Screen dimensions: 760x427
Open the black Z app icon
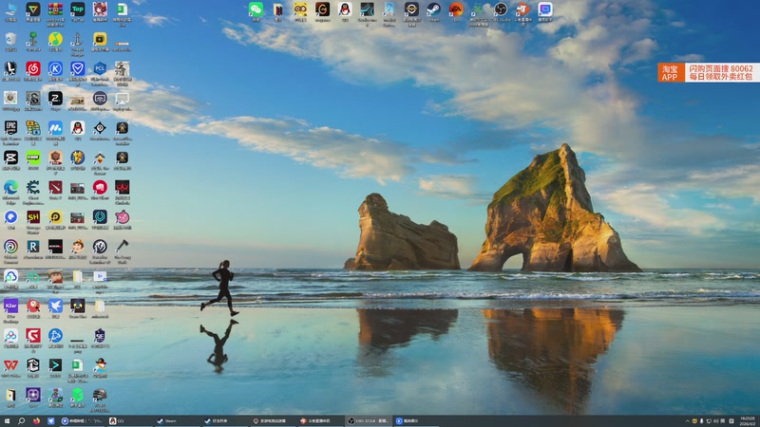click(55, 99)
